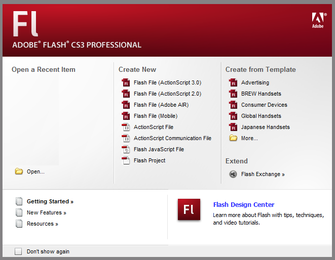Click the Advertising template icon
Viewport: 335px width, 260px height.
(233, 82)
